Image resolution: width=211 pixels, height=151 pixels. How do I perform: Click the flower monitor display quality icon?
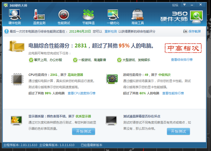tap(16, 120)
